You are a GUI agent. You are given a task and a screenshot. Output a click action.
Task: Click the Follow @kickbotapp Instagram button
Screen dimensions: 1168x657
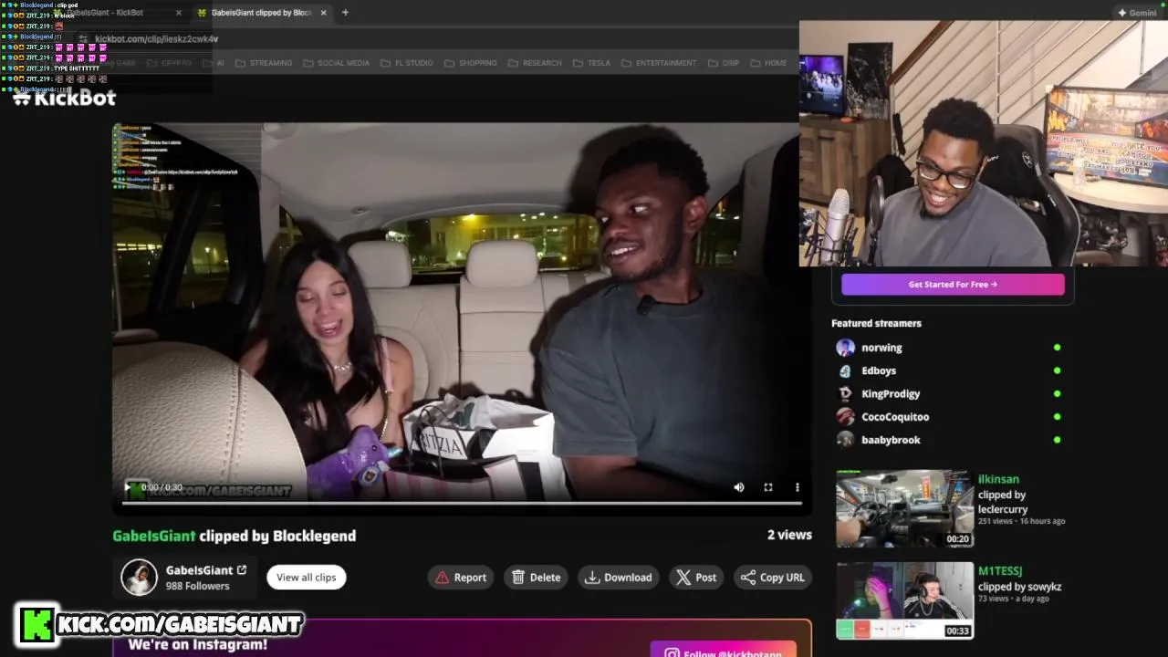[724, 652]
